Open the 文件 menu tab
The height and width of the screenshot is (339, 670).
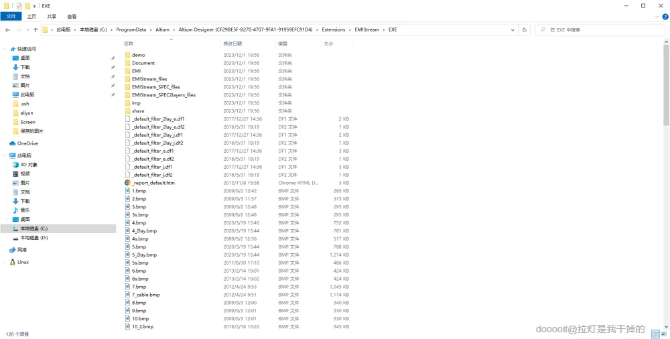(x=11, y=17)
